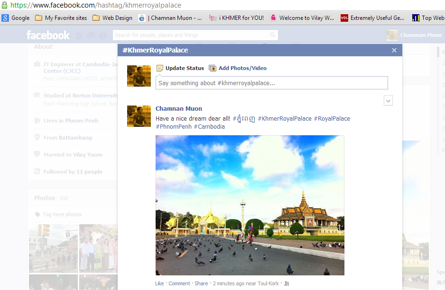Click the facebook logo
This screenshot has width=445, height=290.
pos(48,35)
